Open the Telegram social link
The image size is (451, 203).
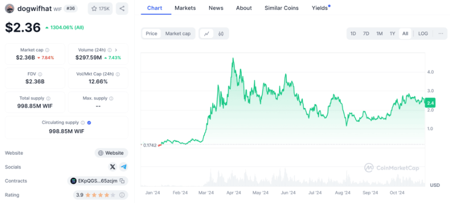click(123, 167)
